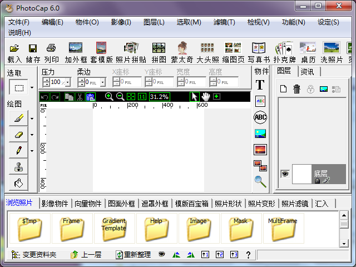Screen dimensions: 356x267
Task: Toggle visibility eye of 底层 layer
Action: tap(284, 174)
